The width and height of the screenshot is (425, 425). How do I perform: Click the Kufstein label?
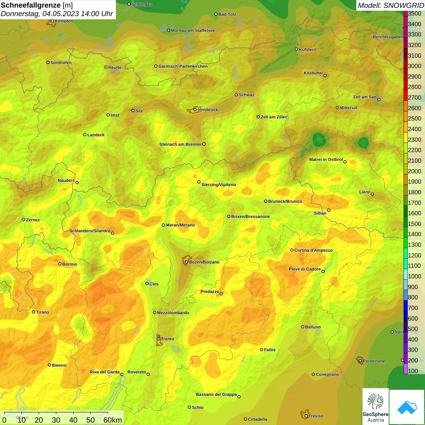307,49
